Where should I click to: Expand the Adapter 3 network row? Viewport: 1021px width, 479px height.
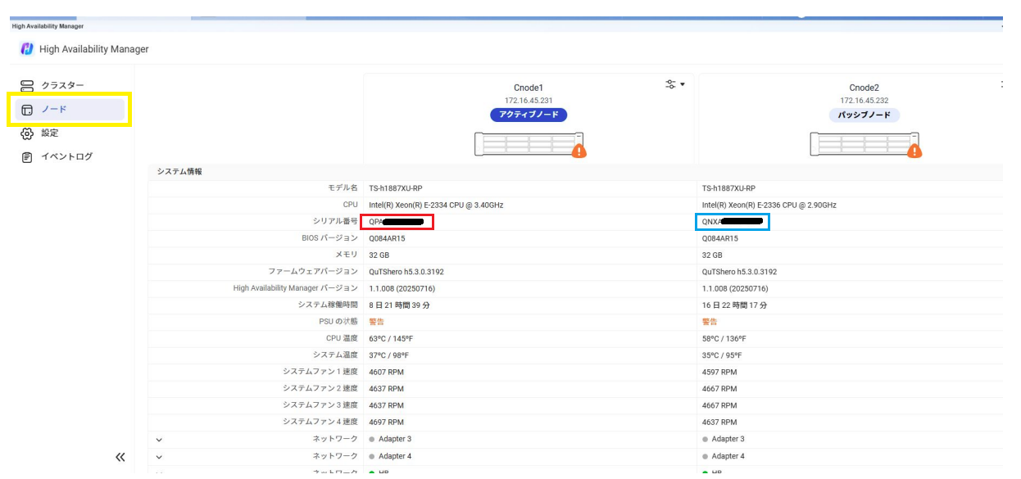tap(159, 440)
